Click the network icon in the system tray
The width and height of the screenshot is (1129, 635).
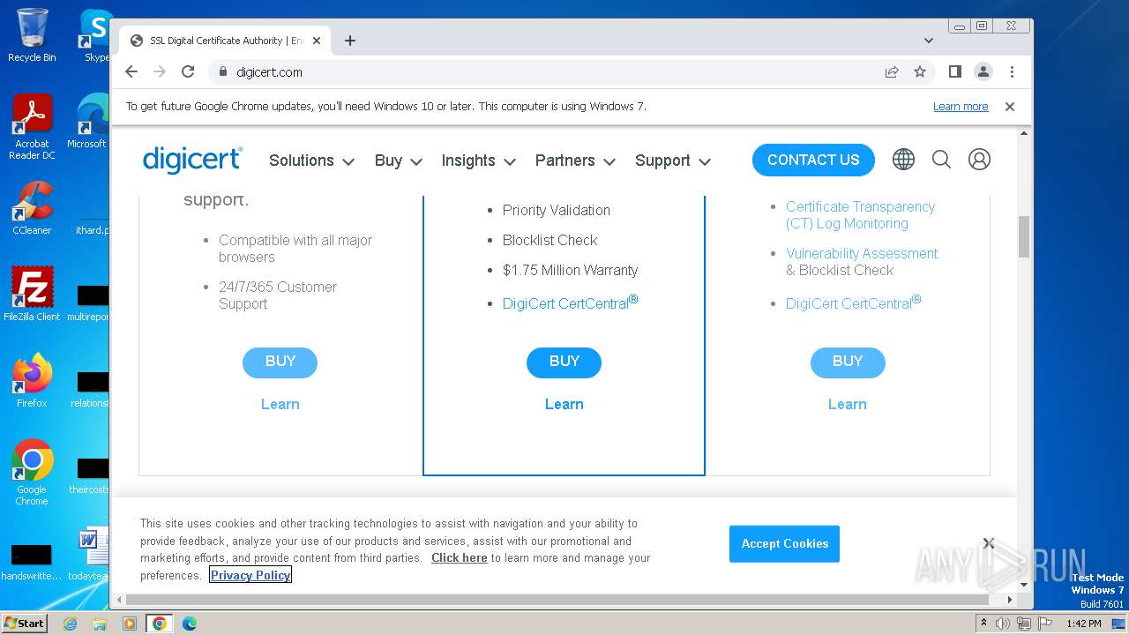coord(1023,624)
